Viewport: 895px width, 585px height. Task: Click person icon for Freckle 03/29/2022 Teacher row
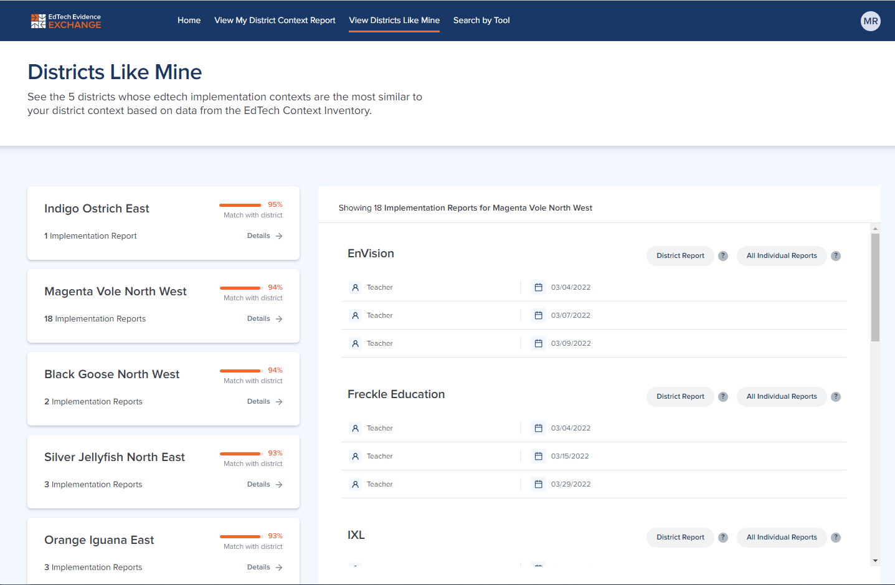[355, 484]
